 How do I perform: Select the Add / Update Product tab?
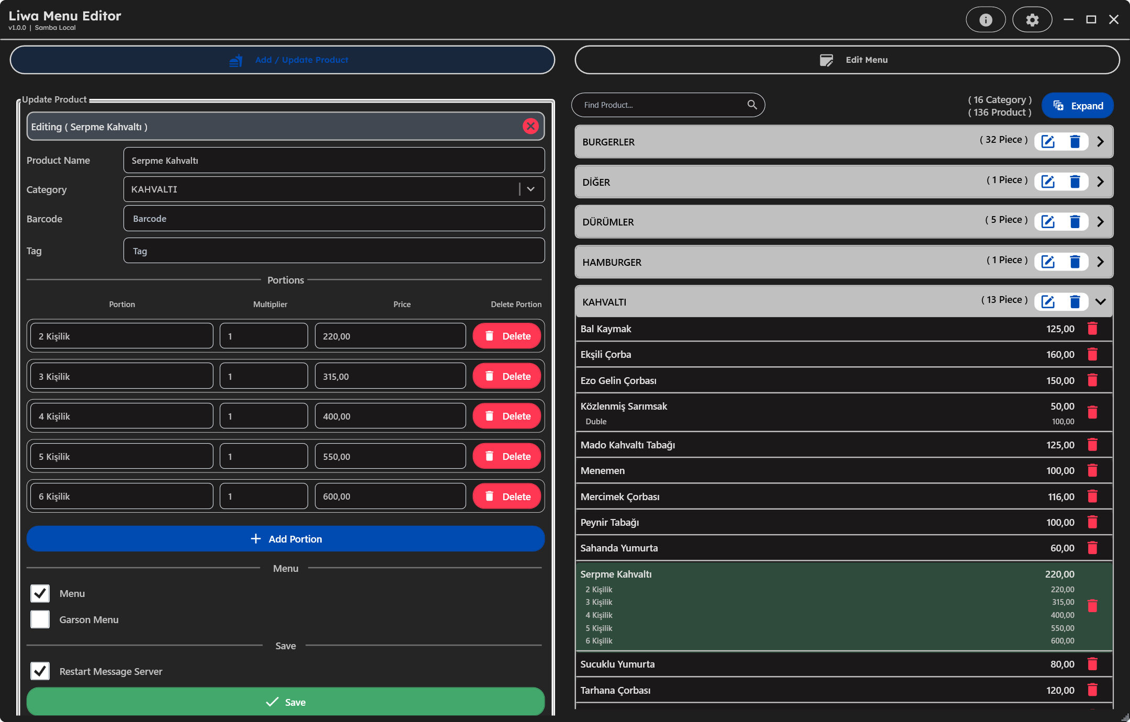(x=282, y=60)
